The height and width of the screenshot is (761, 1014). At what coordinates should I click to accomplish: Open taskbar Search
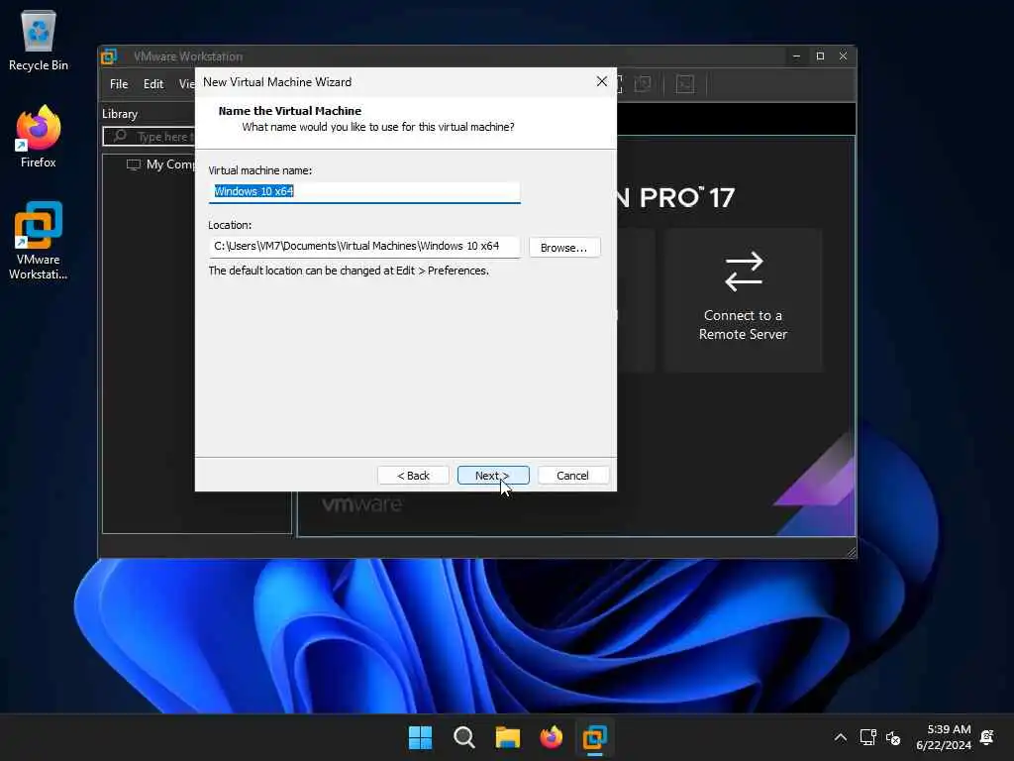[x=464, y=737]
